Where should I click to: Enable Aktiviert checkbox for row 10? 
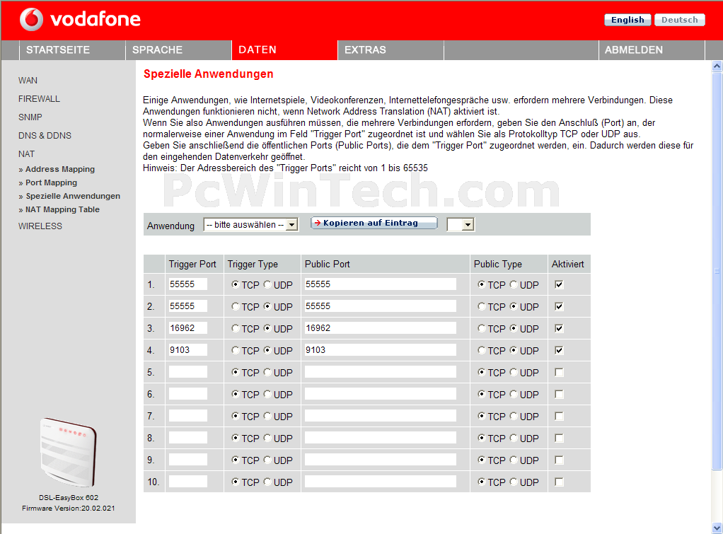(x=559, y=482)
